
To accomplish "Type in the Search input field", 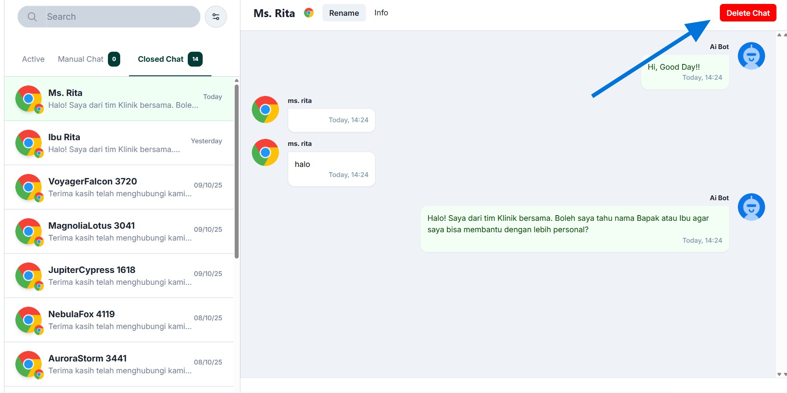I will click(x=121, y=17).
